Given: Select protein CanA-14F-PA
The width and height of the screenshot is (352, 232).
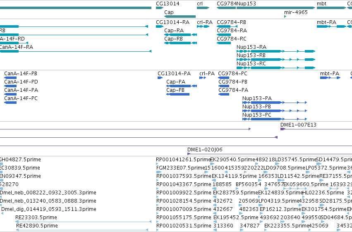Looking at the screenshot, I should tap(10, 94).
